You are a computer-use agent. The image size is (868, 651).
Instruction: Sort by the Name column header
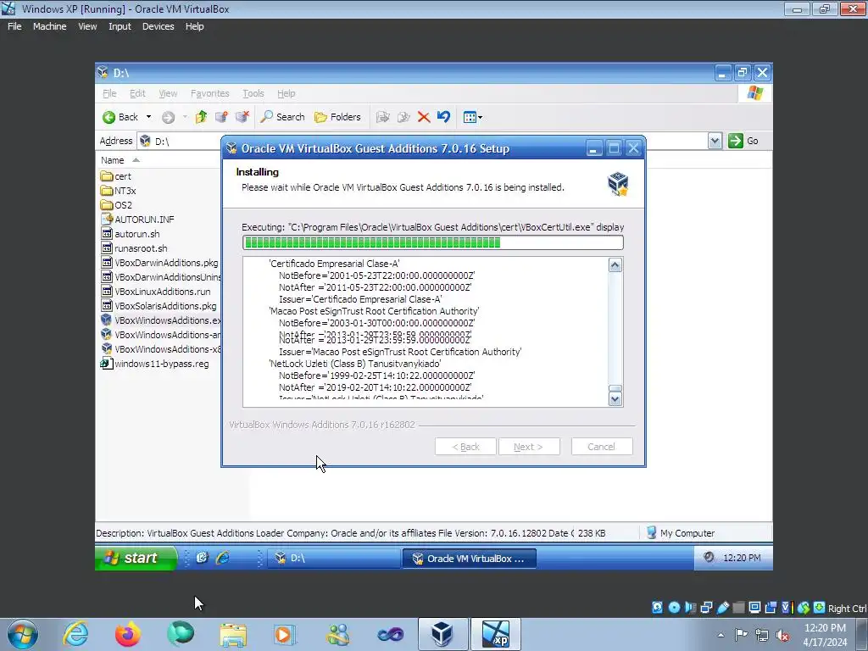[x=120, y=160]
